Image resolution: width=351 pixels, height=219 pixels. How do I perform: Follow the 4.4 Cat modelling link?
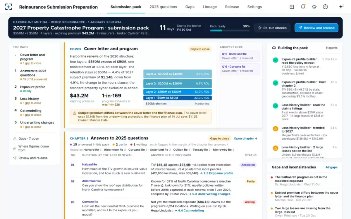pyautogui.click(x=189, y=210)
